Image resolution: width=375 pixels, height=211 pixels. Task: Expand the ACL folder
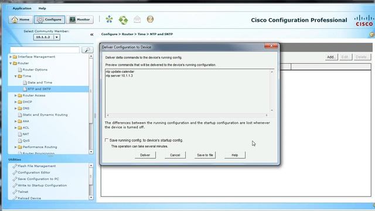pyautogui.click(x=16, y=128)
